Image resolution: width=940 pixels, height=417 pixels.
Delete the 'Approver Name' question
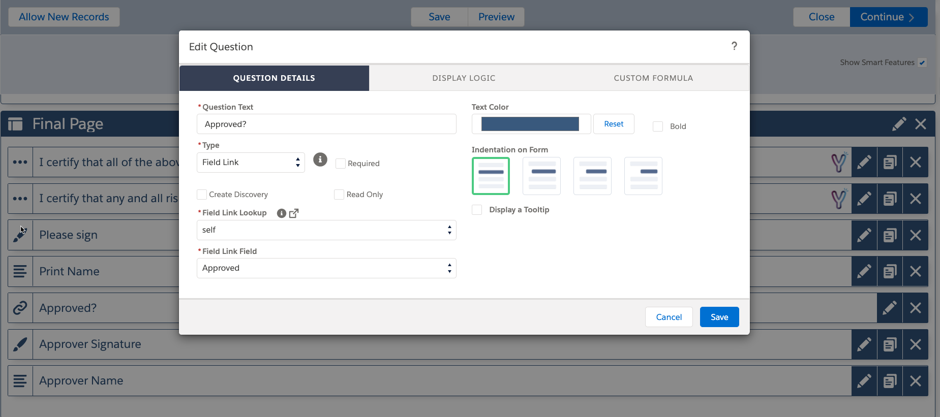coord(916,381)
